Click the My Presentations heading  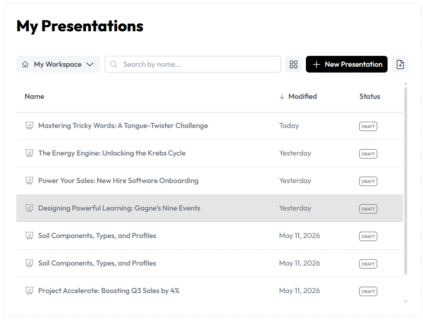(x=80, y=26)
